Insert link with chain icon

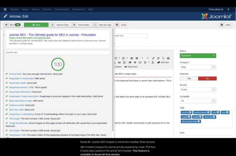pos(153,58)
